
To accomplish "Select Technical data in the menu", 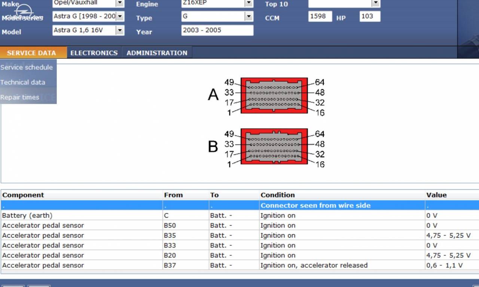I will point(23,82).
